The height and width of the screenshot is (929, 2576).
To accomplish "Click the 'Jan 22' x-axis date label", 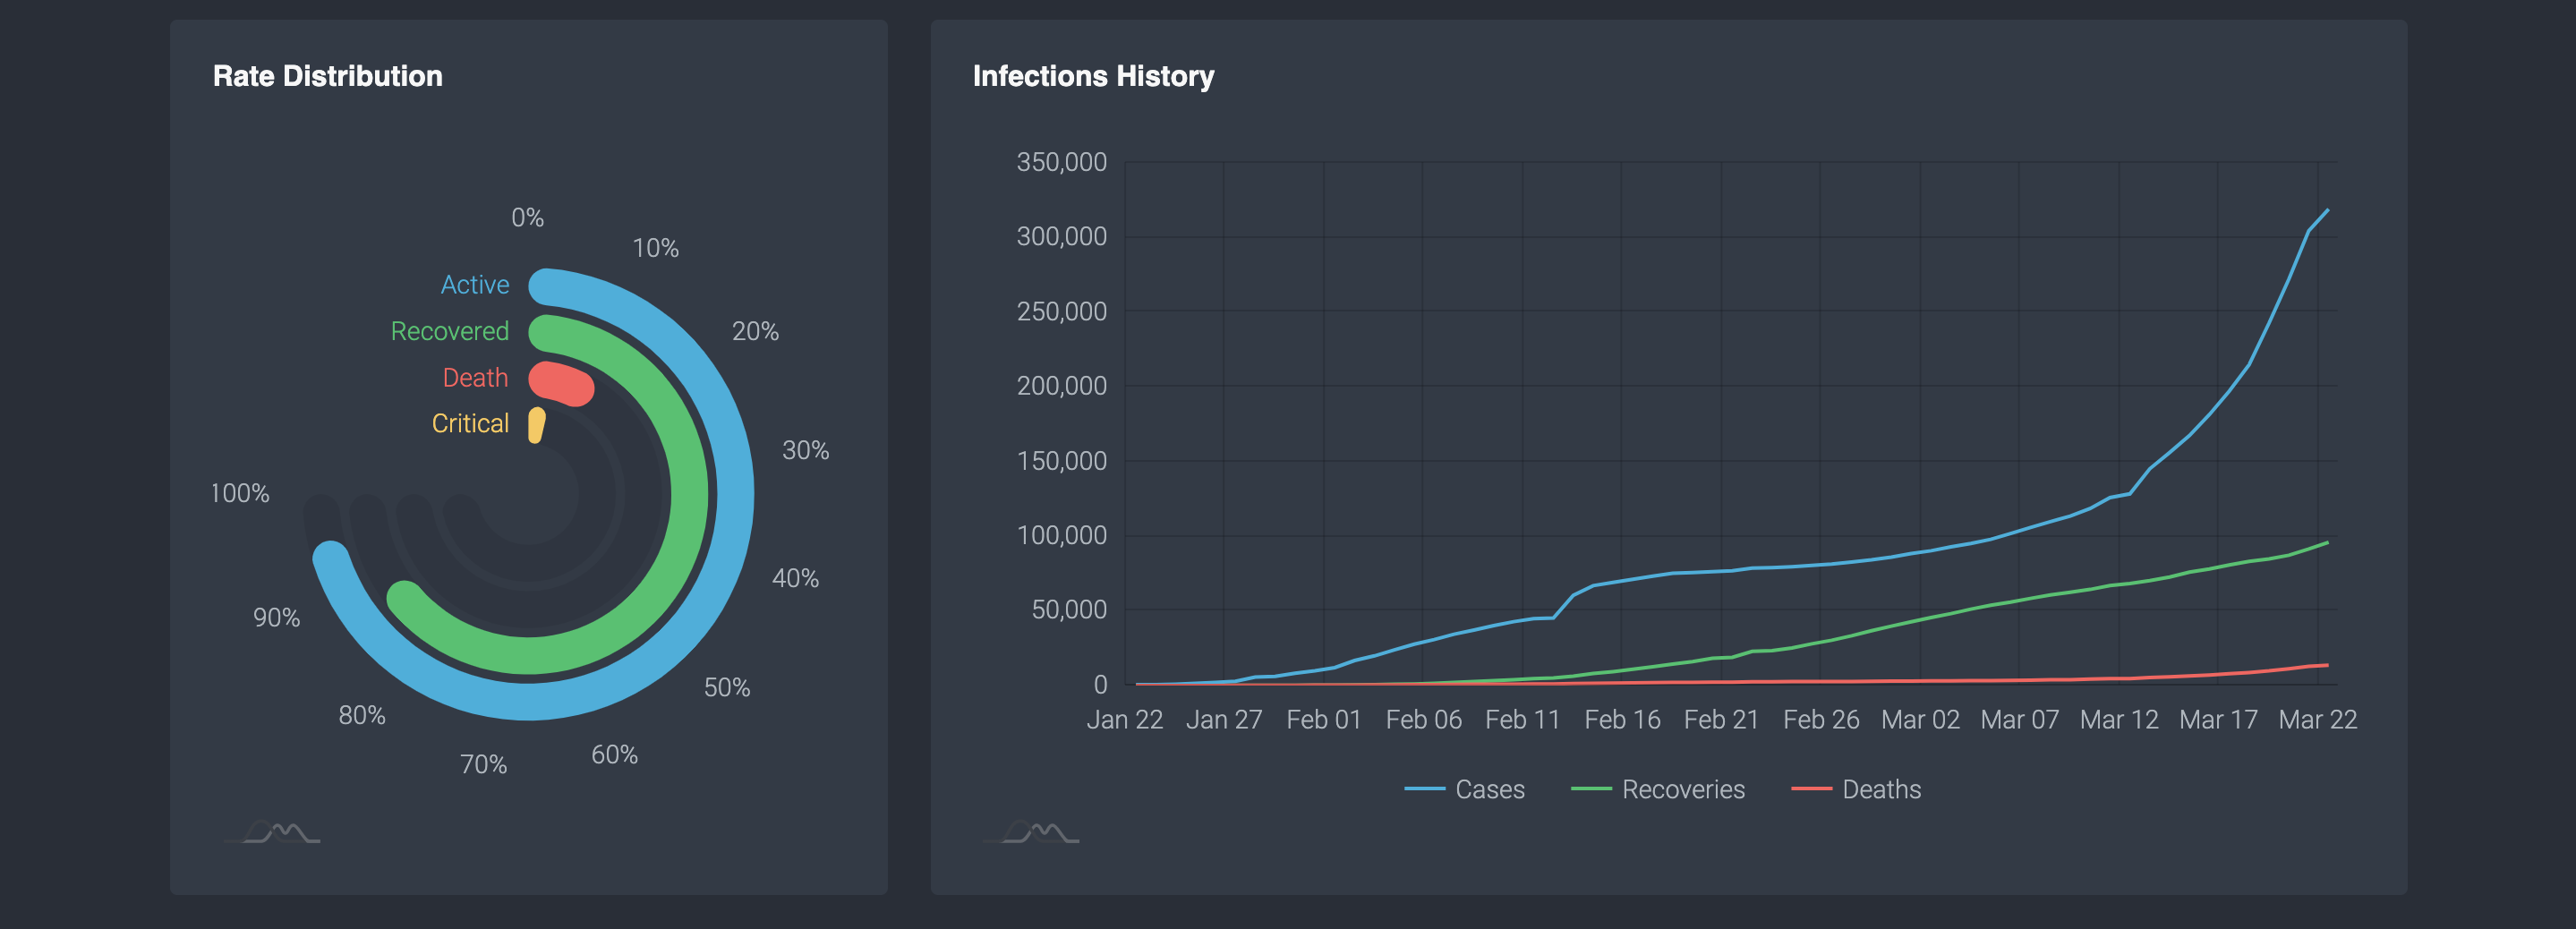I will coord(1125,720).
